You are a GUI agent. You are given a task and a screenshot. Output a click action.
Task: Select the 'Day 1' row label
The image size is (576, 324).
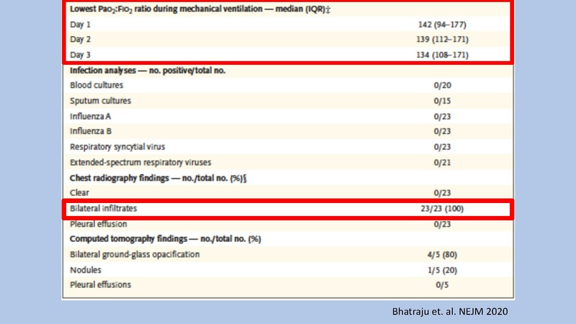80,24
